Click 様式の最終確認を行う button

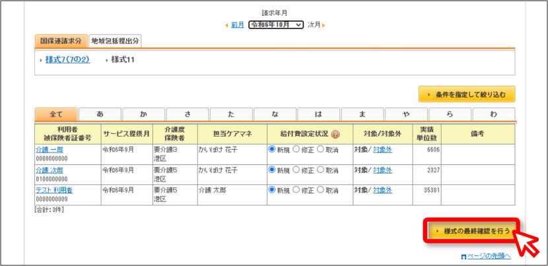coord(473,231)
